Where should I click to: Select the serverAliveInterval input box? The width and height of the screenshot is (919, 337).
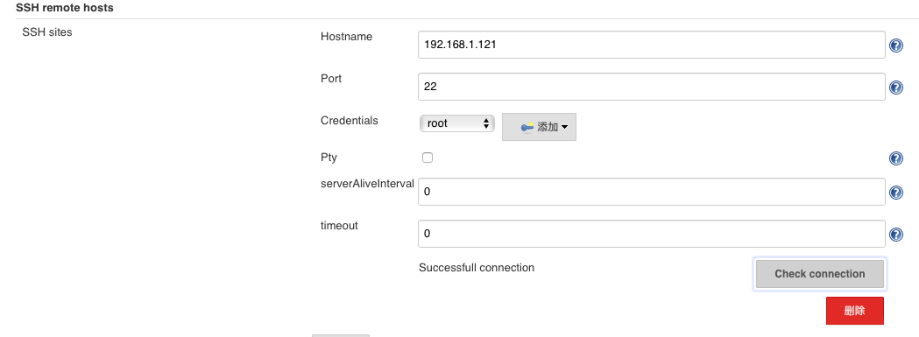tap(651, 192)
